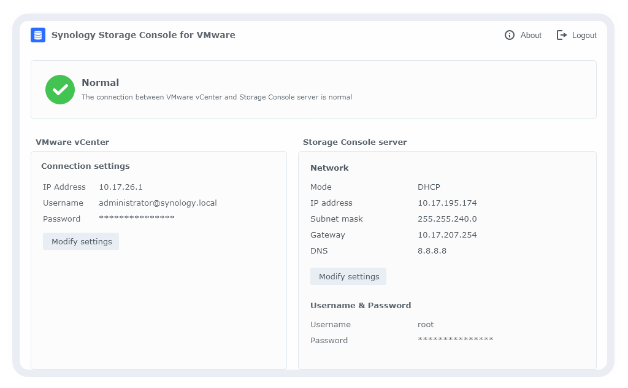Click the subnet mask value 255.255.240.0

point(447,219)
